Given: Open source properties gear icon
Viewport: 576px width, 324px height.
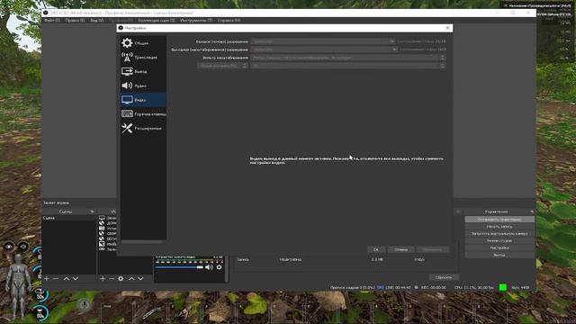Looking at the screenshot, I should 121,279.
